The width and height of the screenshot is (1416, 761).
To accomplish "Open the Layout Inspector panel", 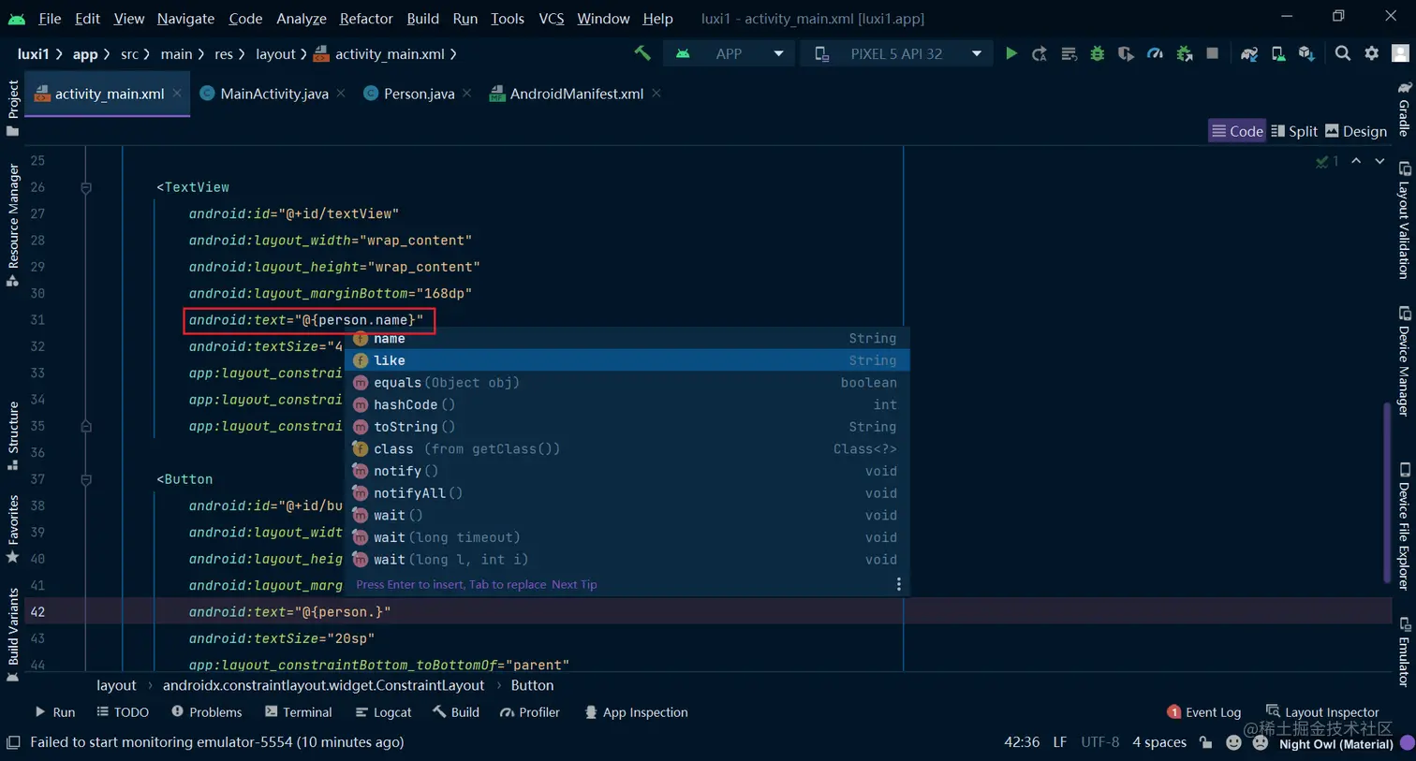I will point(1322,712).
